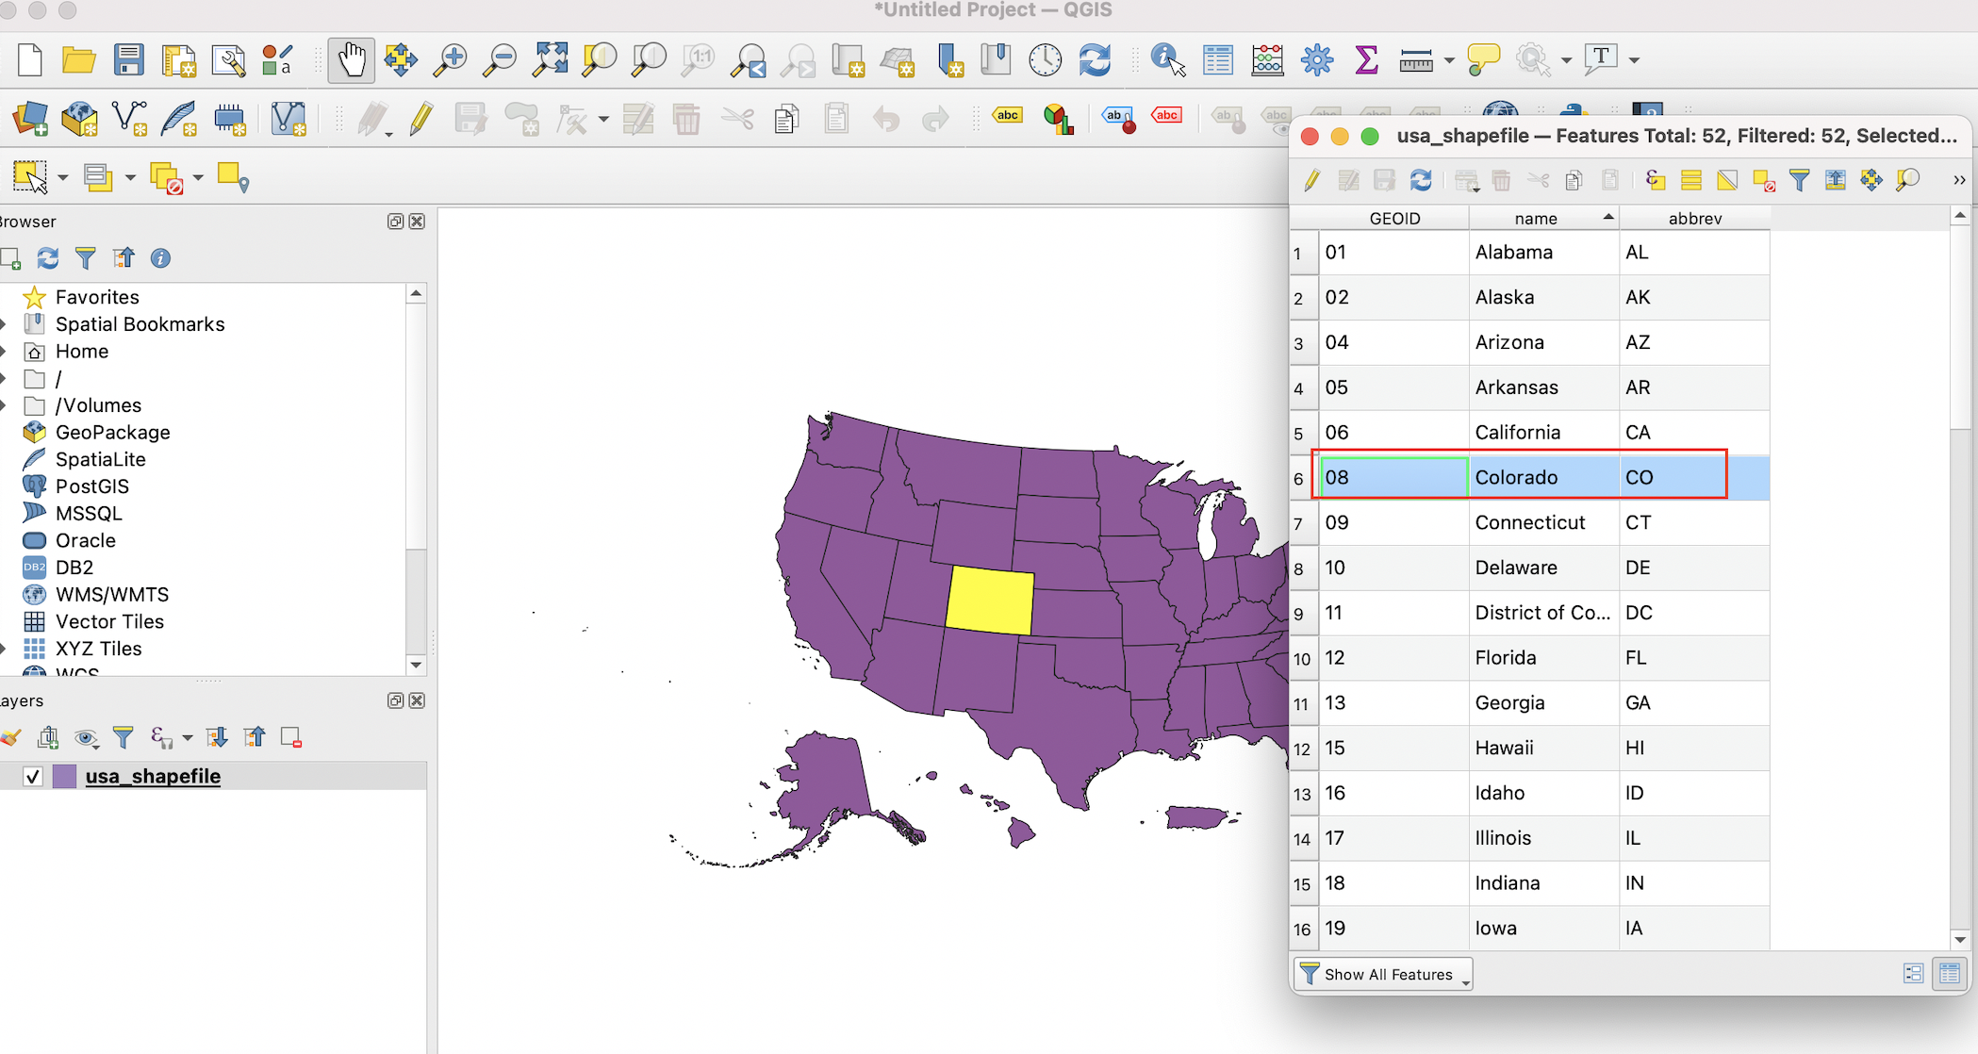Toggle editing pencil in the attribute table
Viewport: 1978px width, 1054px height.
coord(1311,180)
